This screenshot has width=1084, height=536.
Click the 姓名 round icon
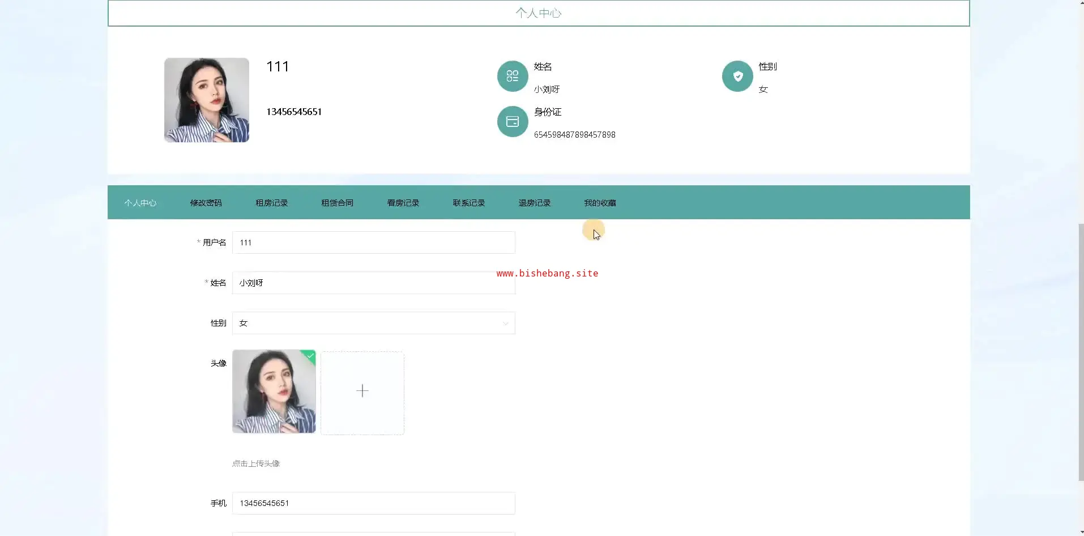[513, 76]
